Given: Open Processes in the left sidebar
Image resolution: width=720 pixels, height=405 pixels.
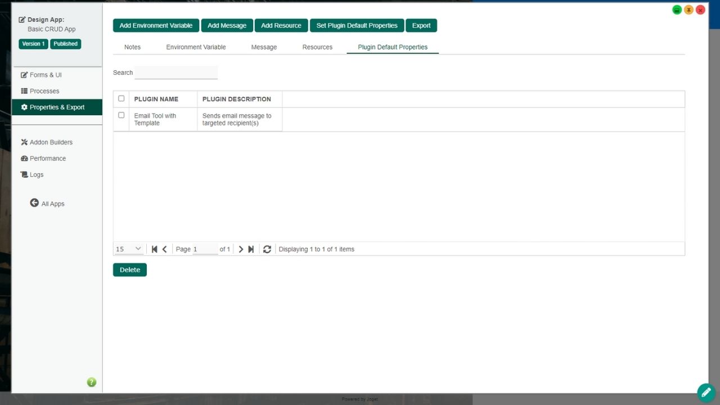Looking at the screenshot, I should [44, 91].
